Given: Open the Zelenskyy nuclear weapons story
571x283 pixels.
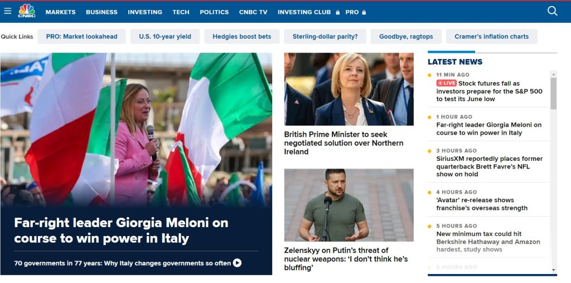Looking at the screenshot, I should [346, 259].
